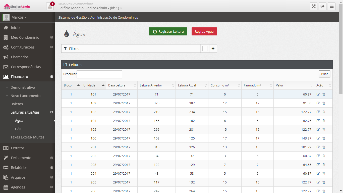Edit the reading for unit 105
The width and height of the screenshot is (343, 193).
(x=318, y=129)
